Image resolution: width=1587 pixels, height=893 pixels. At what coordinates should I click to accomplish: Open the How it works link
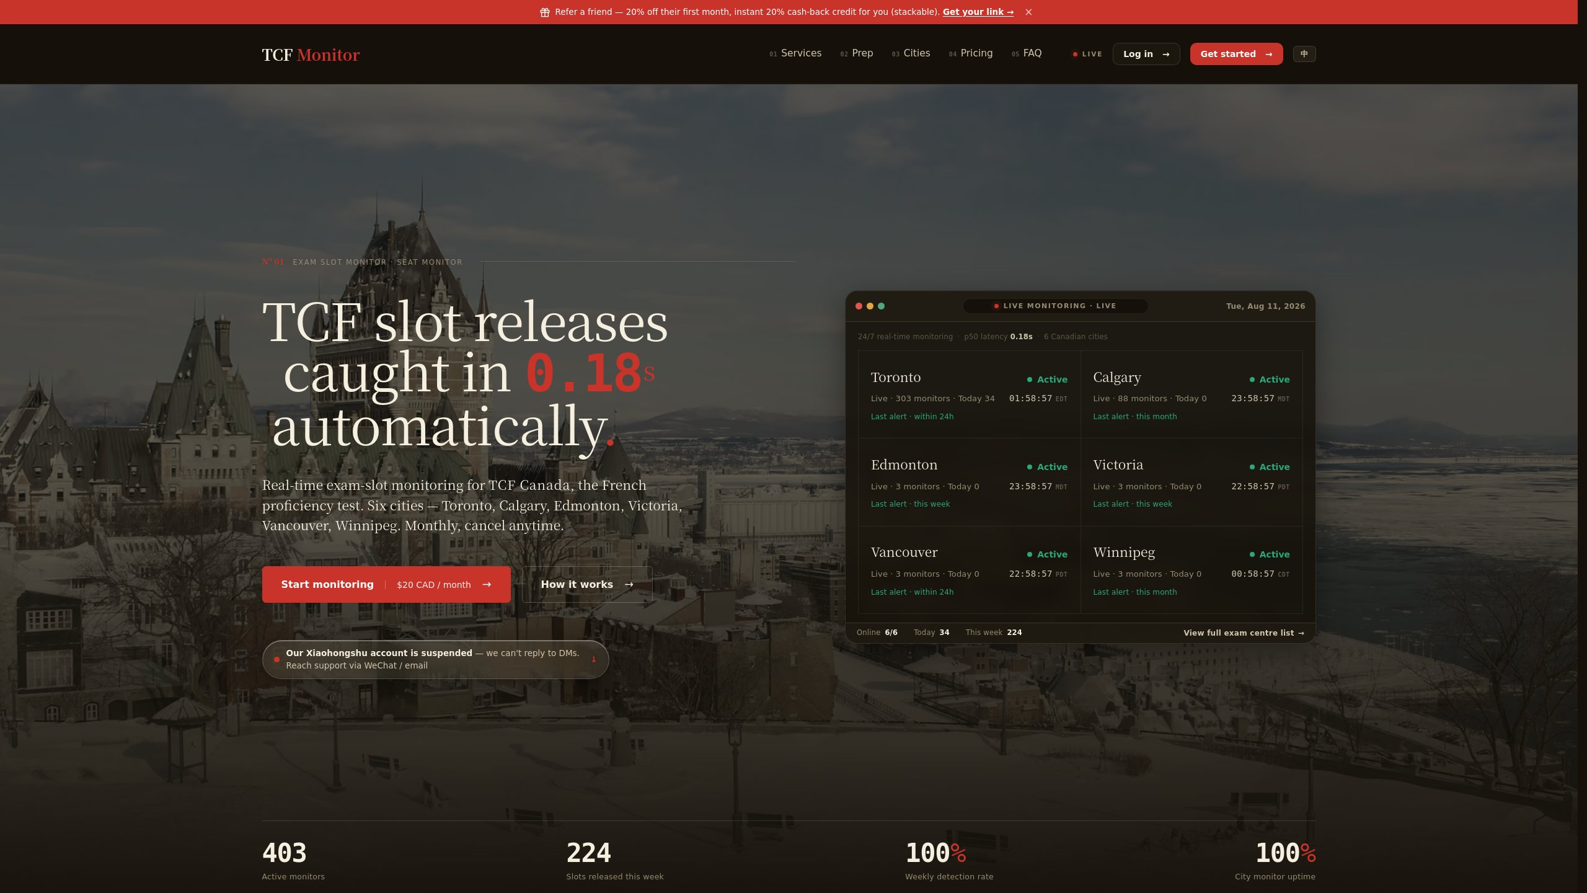point(587,584)
